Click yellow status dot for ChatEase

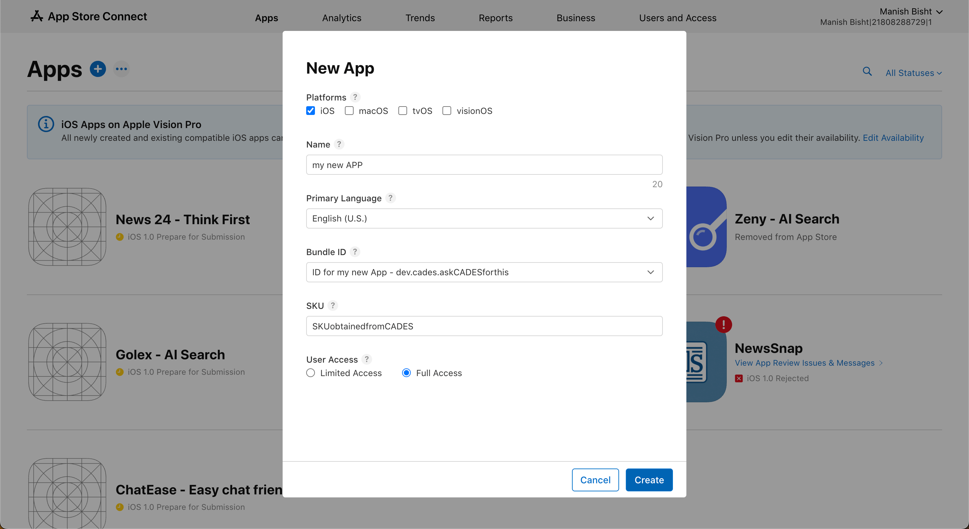(x=120, y=507)
